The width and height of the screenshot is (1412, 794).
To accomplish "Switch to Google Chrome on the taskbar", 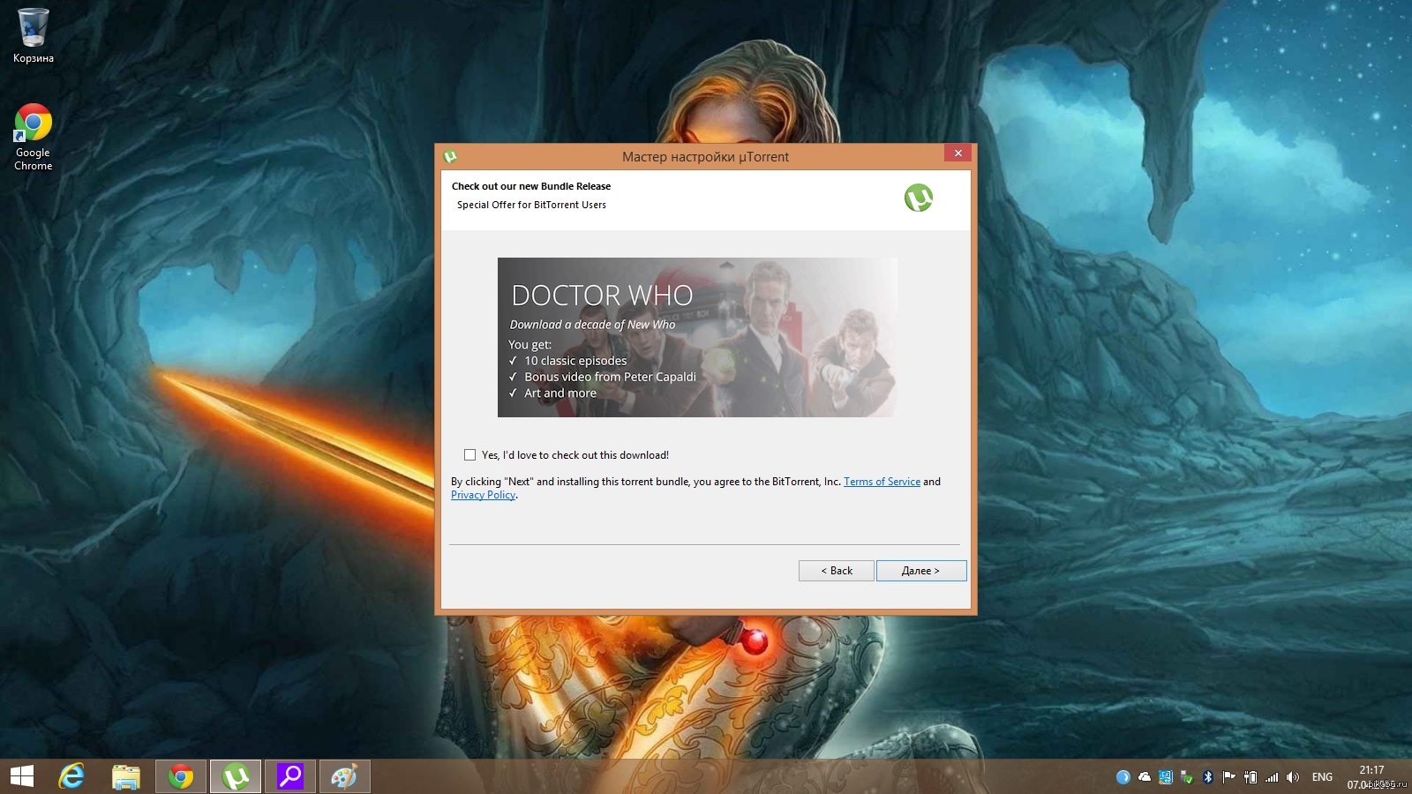I will pos(181,776).
